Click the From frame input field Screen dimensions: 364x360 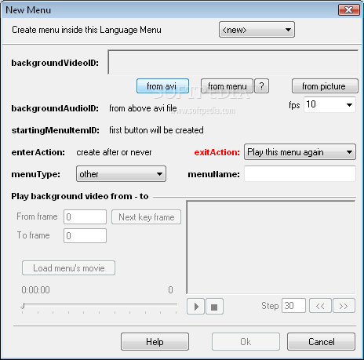[85, 216]
